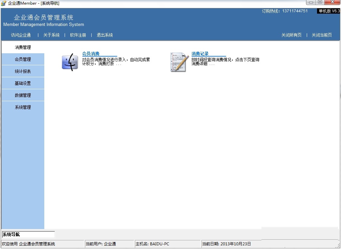Open 软件注册 from the menu bar
Viewport: 341px width, 249px height.
(x=78, y=35)
